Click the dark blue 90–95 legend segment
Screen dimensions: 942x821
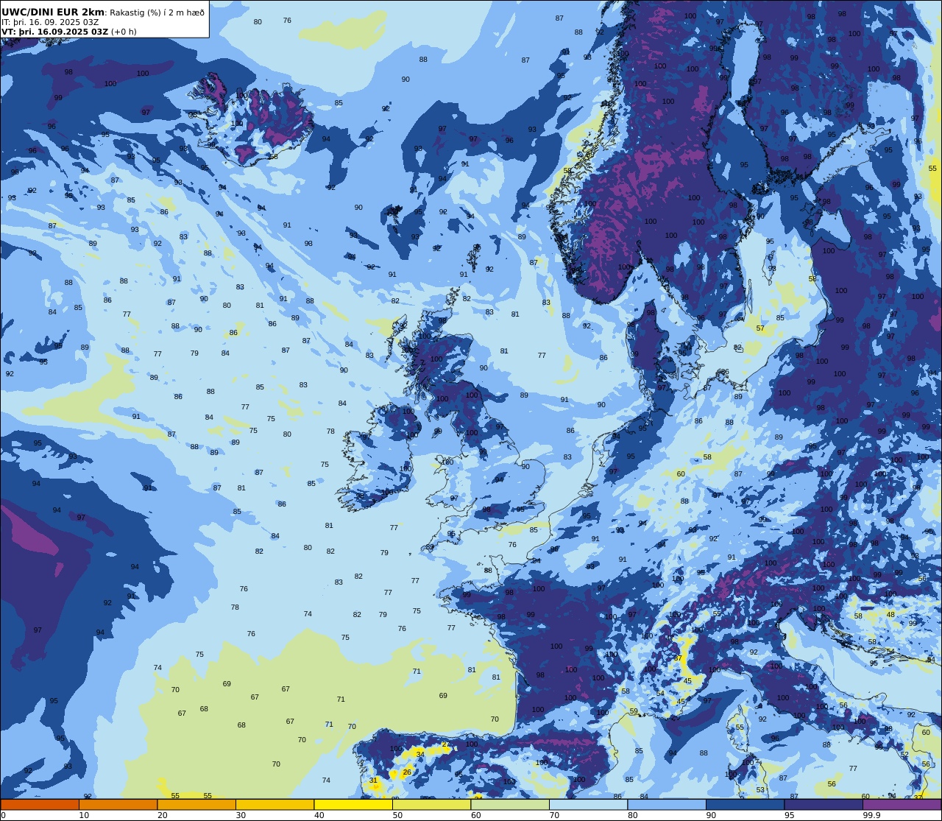tap(745, 804)
